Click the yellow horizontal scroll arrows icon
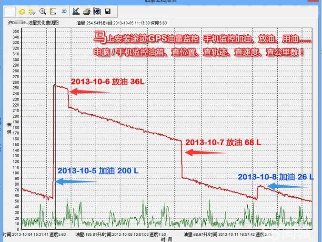 point(31,10)
